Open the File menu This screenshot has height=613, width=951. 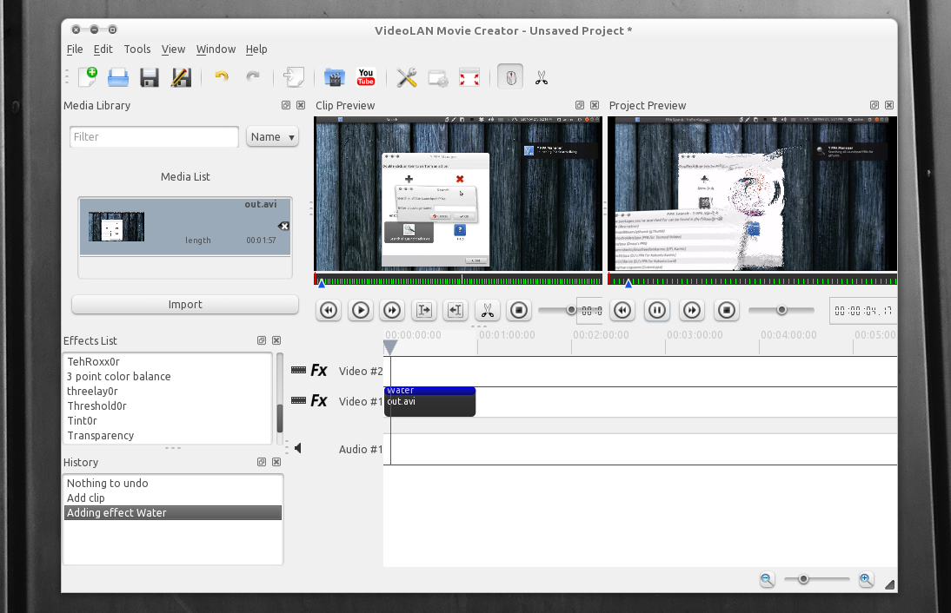point(75,49)
